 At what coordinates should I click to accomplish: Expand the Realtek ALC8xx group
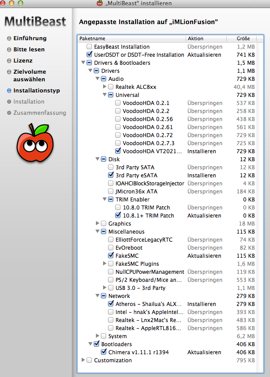pyautogui.click(x=104, y=86)
